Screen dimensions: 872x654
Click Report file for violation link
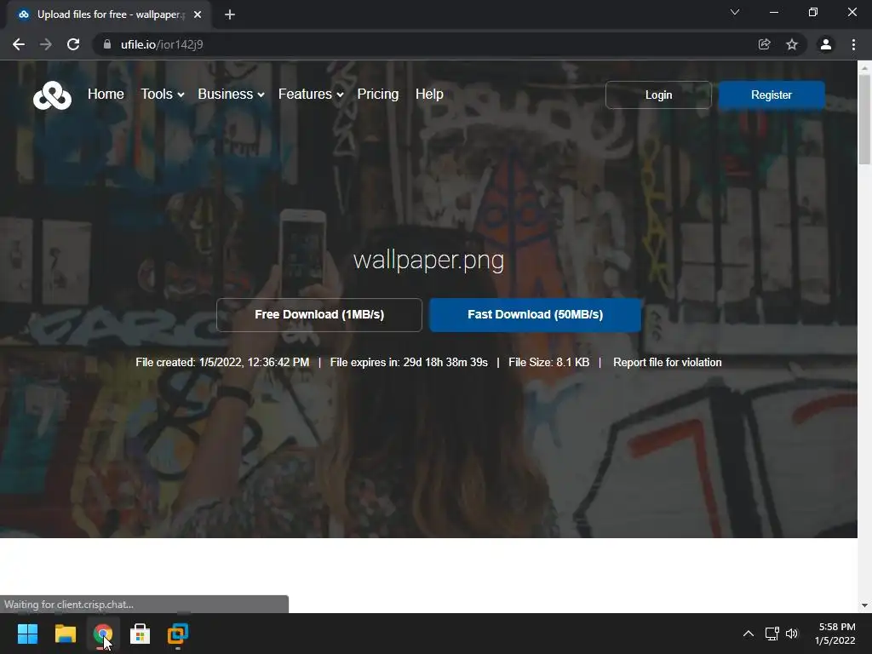[x=668, y=363]
